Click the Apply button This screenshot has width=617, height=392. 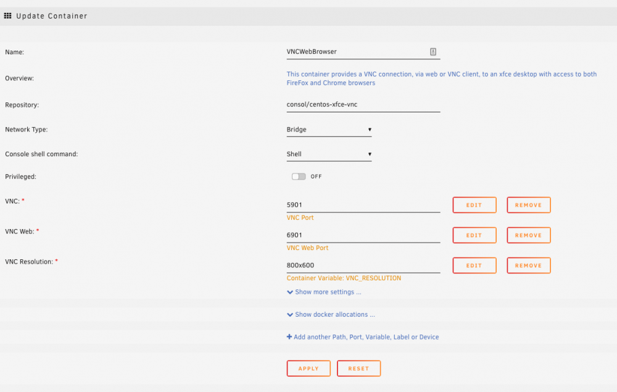[308, 369]
